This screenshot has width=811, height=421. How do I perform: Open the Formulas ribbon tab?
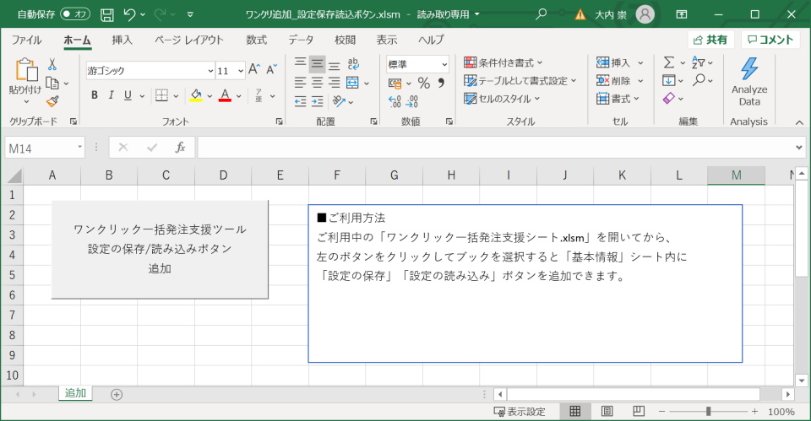(x=257, y=40)
